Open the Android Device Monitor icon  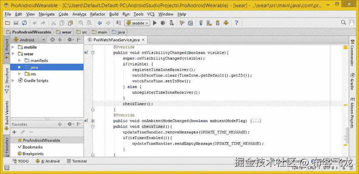[226, 23]
